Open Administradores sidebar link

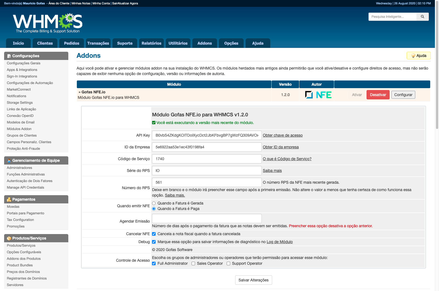coord(19,168)
